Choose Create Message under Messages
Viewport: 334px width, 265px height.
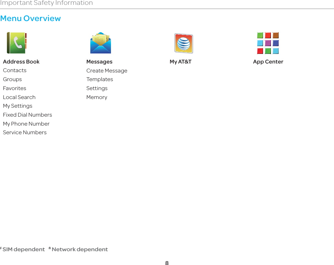pyautogui.click(x=107, y=71)
